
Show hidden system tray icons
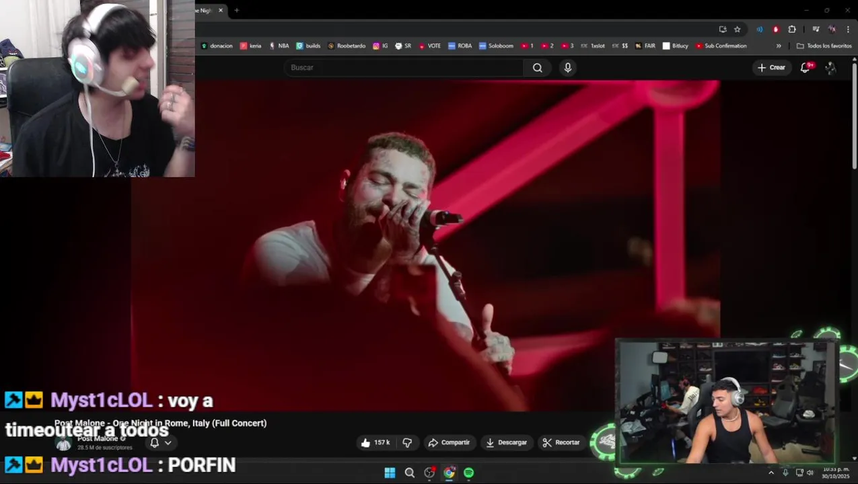pos(771,473)
